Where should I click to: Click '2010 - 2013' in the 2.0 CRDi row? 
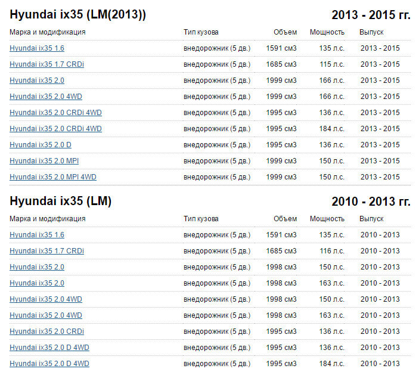(x=380, y=332)
